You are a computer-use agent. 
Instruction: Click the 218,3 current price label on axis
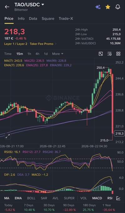(119, 134)
